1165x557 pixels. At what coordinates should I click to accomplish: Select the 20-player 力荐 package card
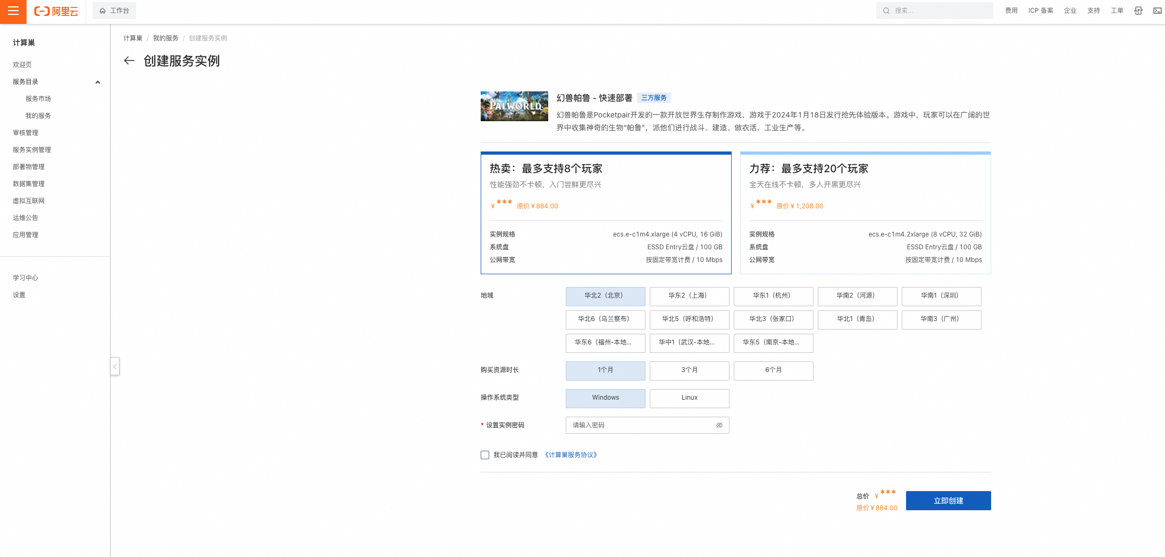[x=865, y=213]
